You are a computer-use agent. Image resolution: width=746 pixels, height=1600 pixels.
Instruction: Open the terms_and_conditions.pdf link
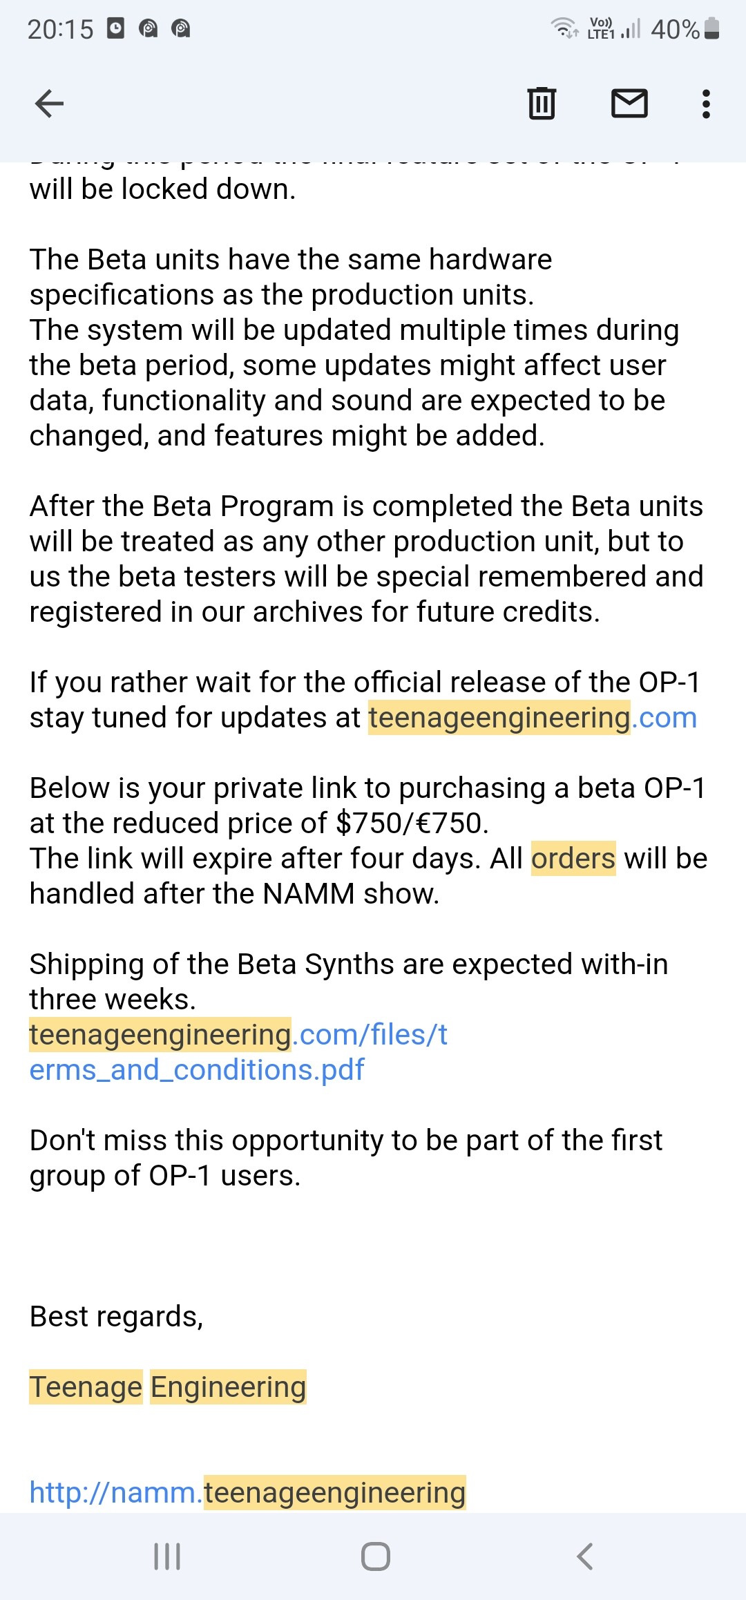(238, 1052)
